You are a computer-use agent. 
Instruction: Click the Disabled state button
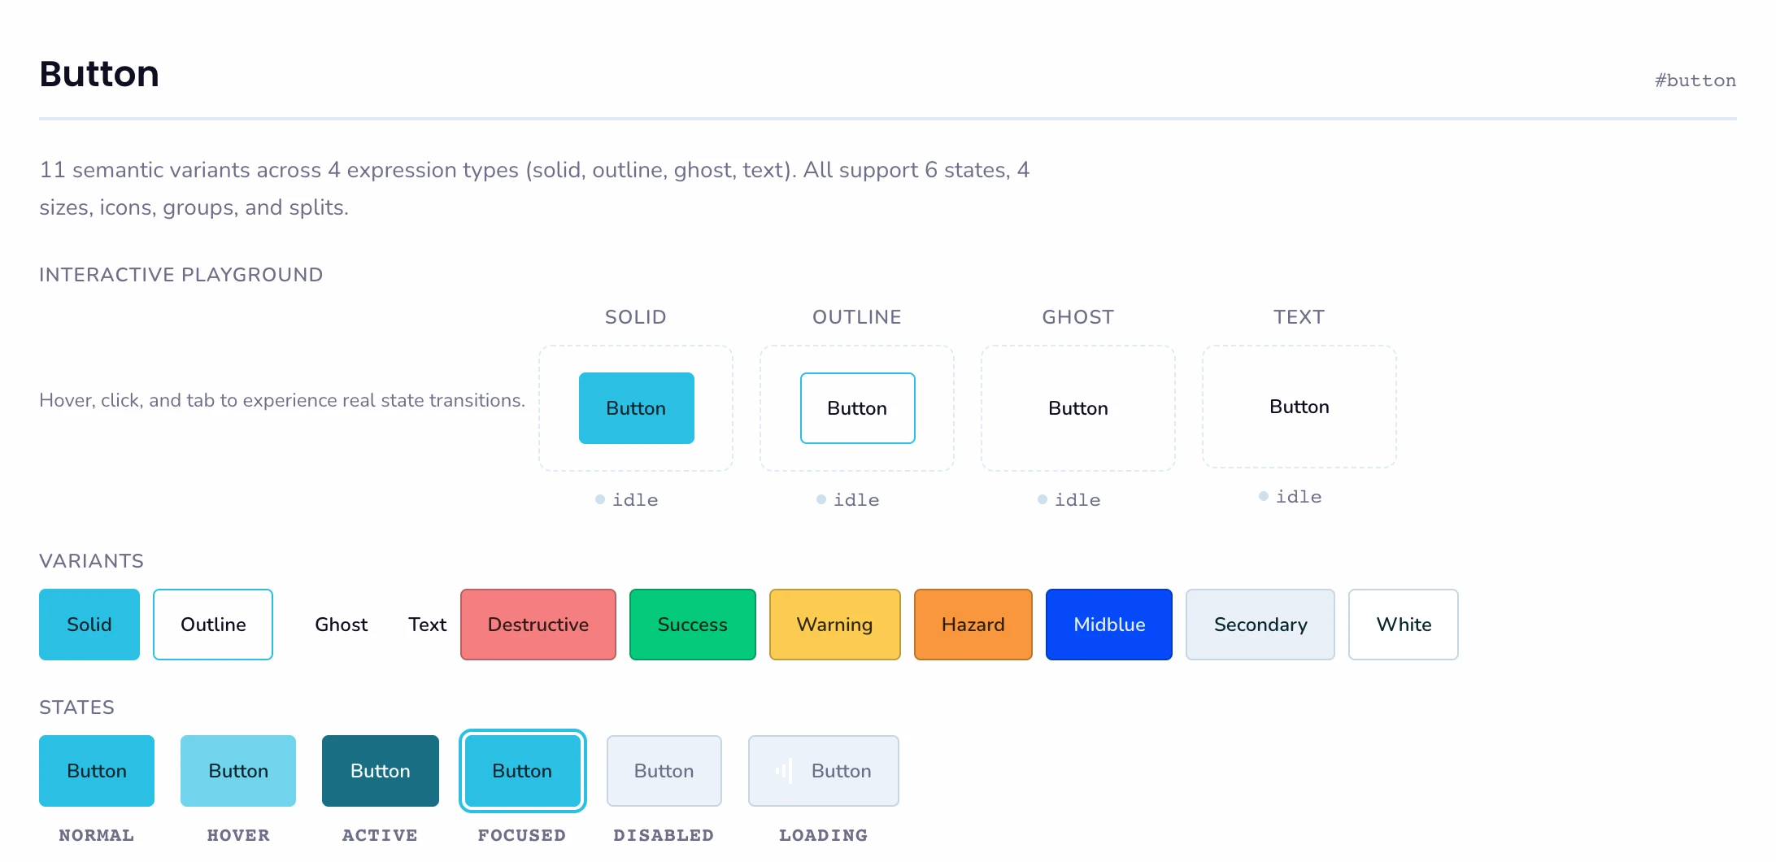pos(664,771)
